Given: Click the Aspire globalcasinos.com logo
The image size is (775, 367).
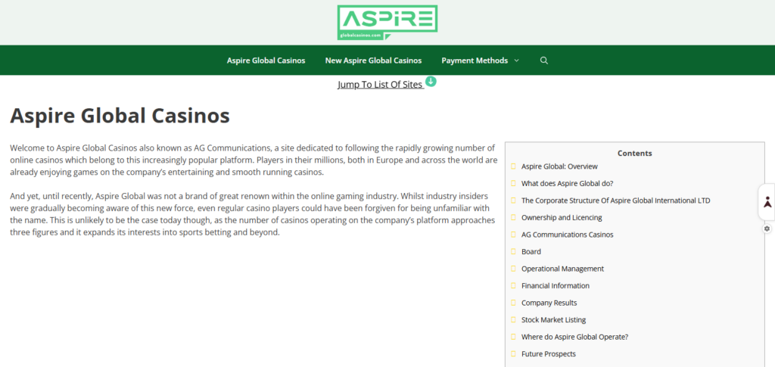Looking at the screenshot, I should coord(387,23).
